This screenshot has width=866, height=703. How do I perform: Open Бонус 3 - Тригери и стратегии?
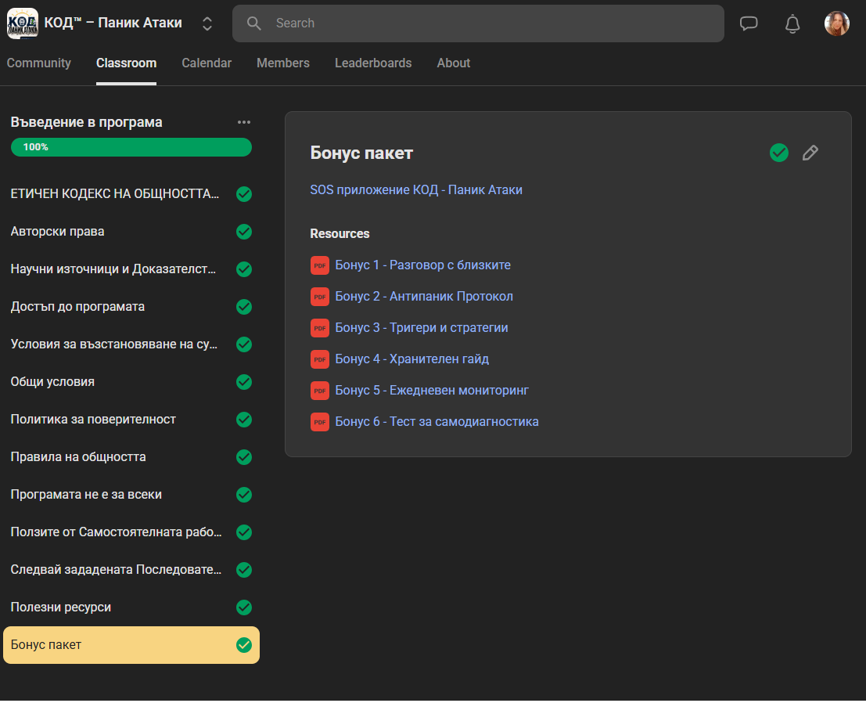click(422, 328)
